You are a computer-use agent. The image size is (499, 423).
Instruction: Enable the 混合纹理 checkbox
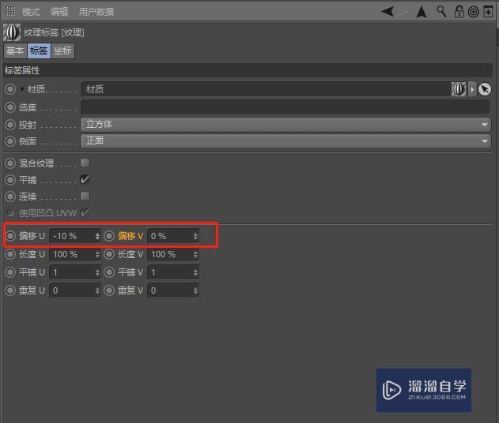click(x=85, y=163)
